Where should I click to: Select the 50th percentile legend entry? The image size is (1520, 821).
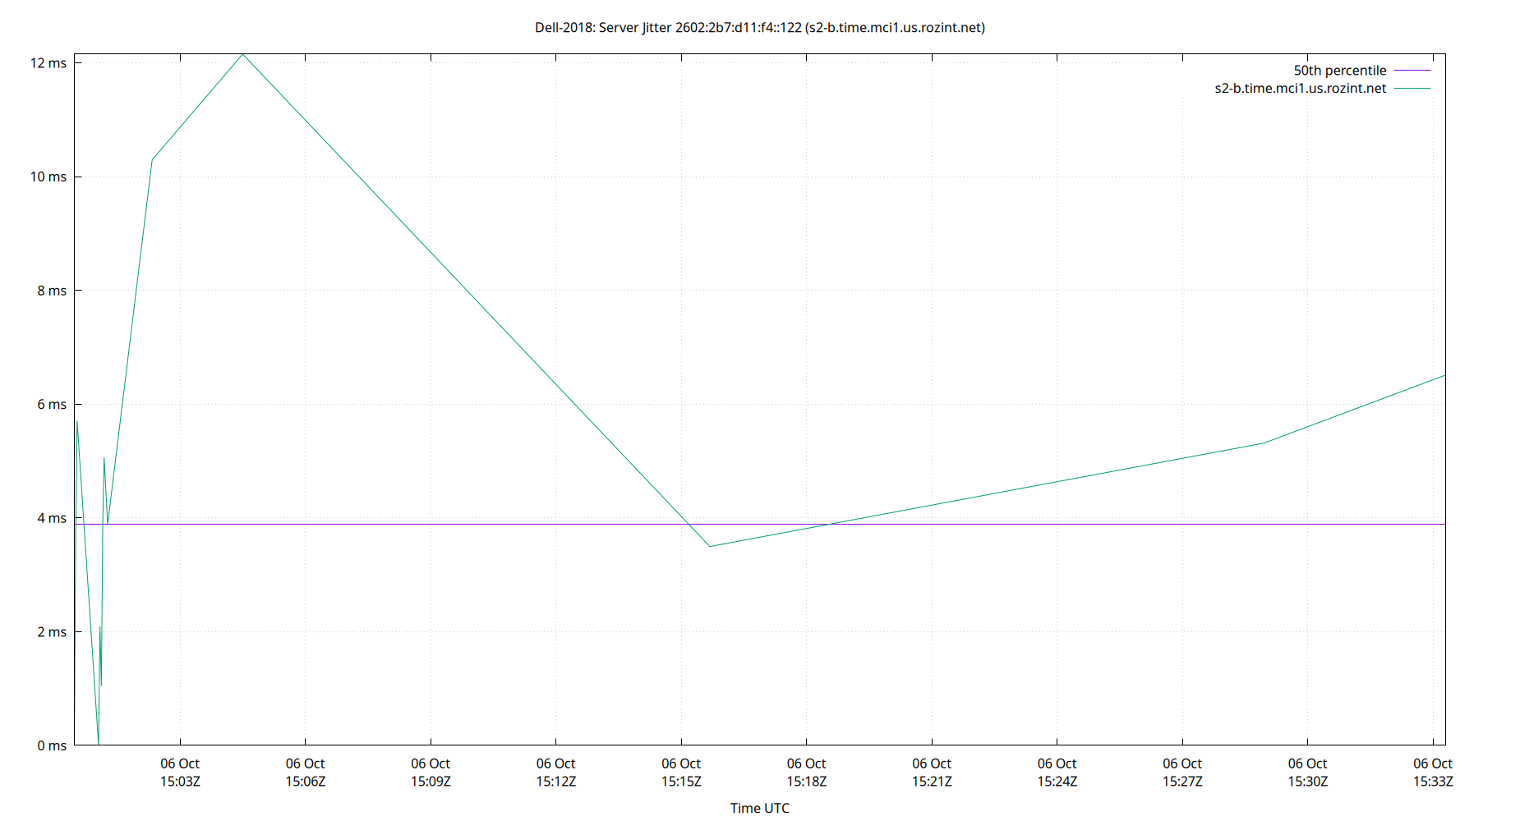1339,70
